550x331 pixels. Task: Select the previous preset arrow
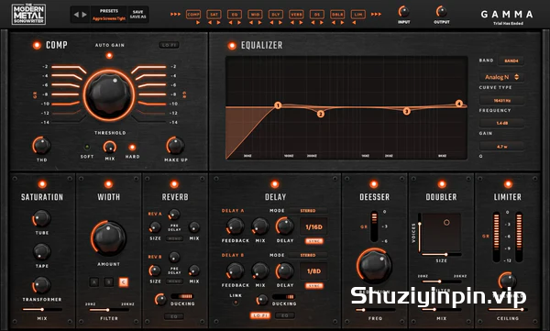[x=76, y=15]
